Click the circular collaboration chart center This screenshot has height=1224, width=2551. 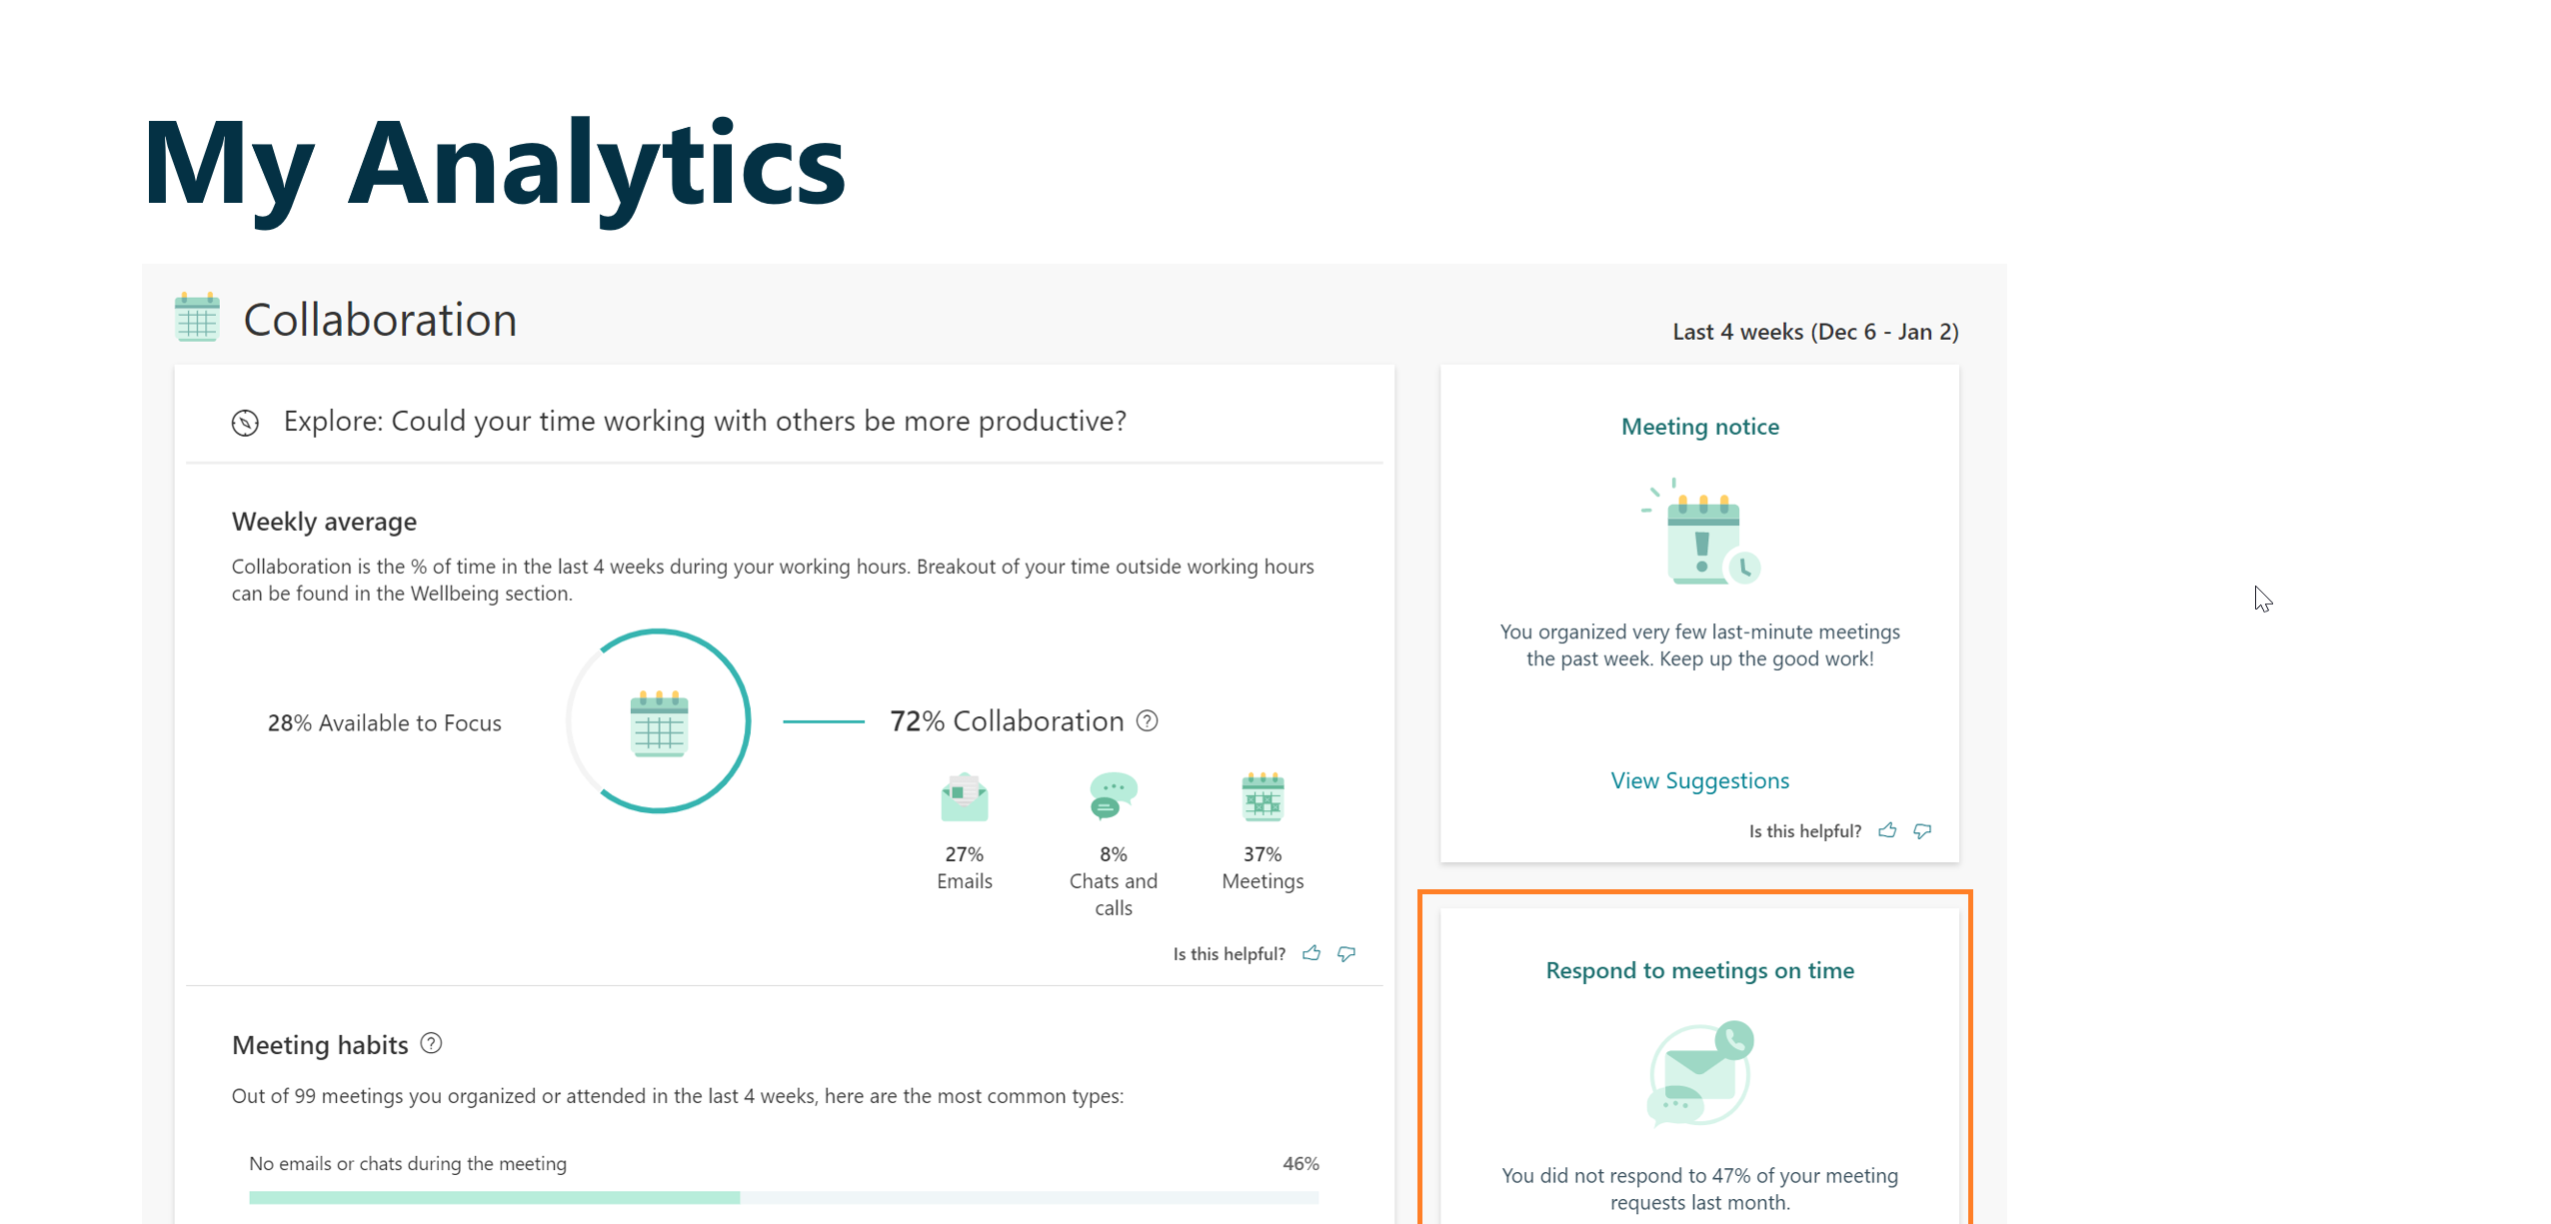pos(659,721)
